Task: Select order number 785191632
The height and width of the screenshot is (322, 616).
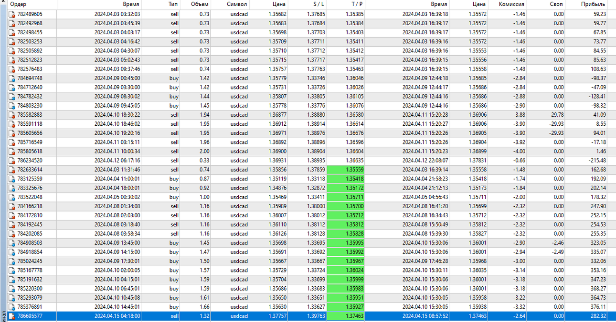Action: [x=30, y=280]
